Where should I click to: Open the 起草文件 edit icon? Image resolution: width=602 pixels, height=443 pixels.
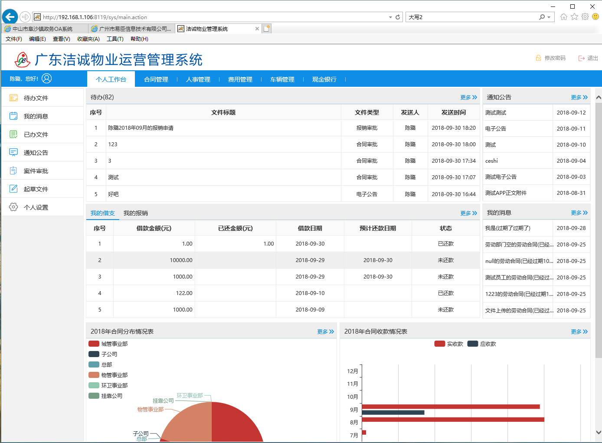13,189
